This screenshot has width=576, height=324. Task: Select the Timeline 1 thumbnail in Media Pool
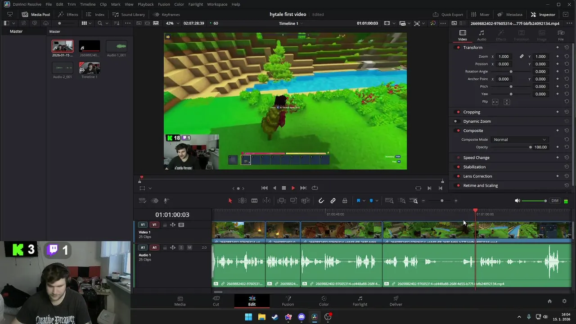(90, 68)
